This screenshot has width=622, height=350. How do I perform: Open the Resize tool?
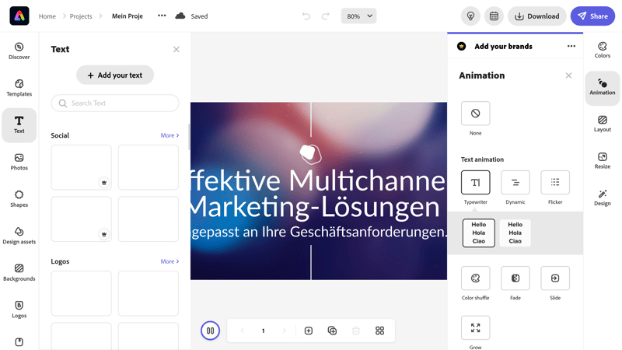[602, 161]
